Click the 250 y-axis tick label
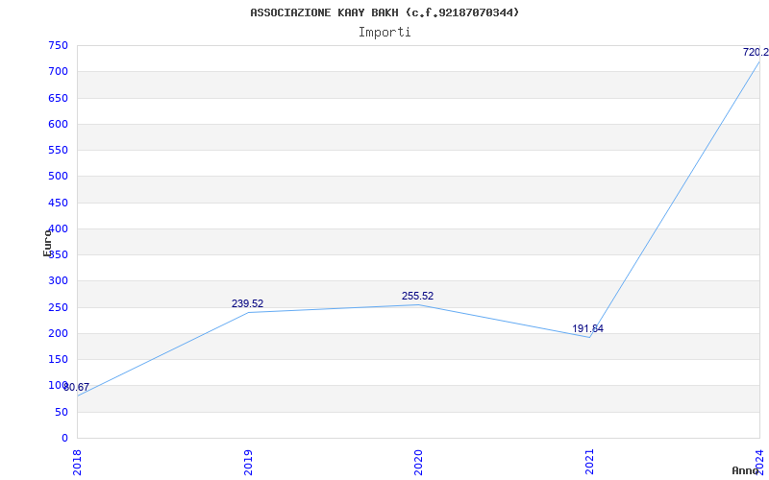This screenshot has width=769, height=480. 58,307
